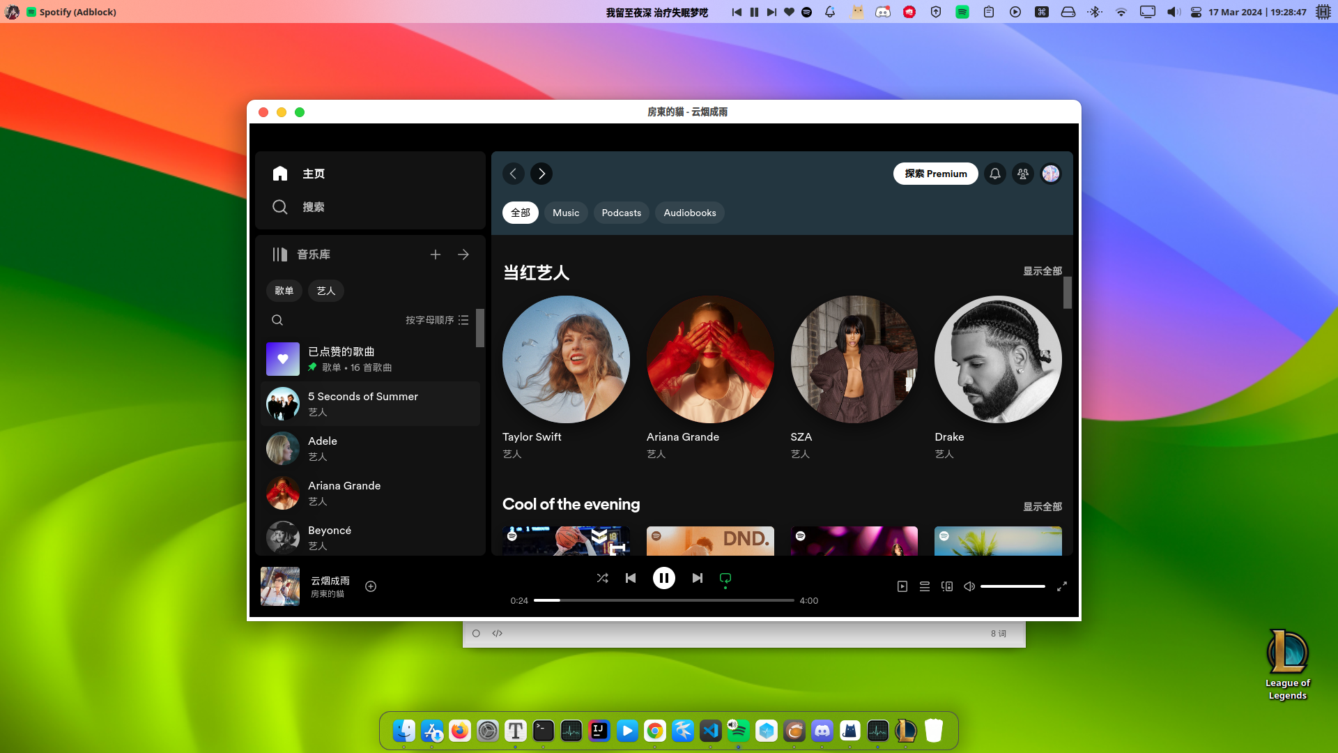1338x753 pixels.
Task: Open the alphabetical sort order dropdown
Action: coord(437,320)
